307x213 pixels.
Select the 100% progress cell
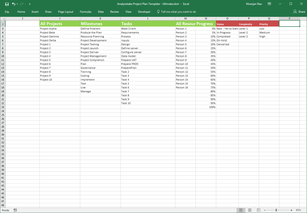tap(206, 107)
